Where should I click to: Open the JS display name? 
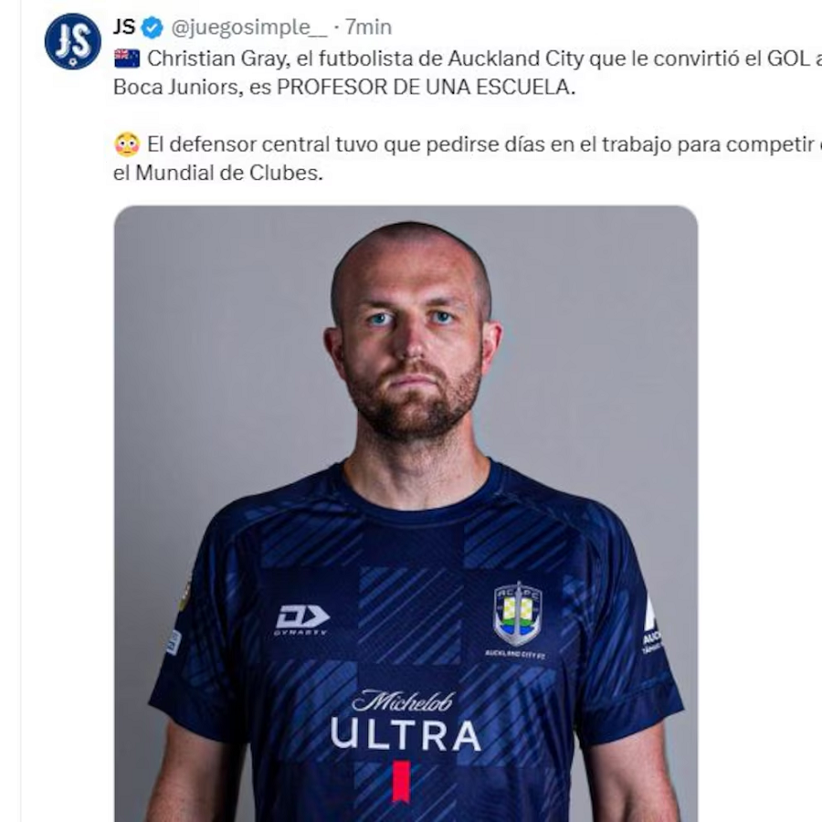coord(124,26)
